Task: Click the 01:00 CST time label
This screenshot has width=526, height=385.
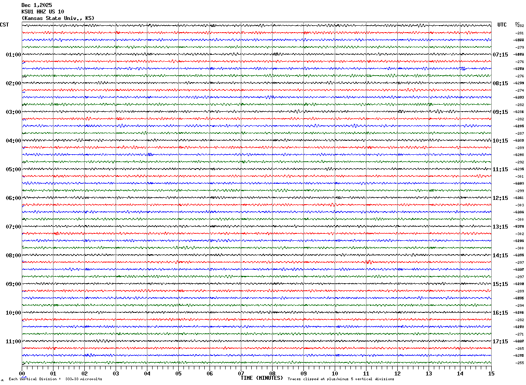Action: [x=13, y=55]
